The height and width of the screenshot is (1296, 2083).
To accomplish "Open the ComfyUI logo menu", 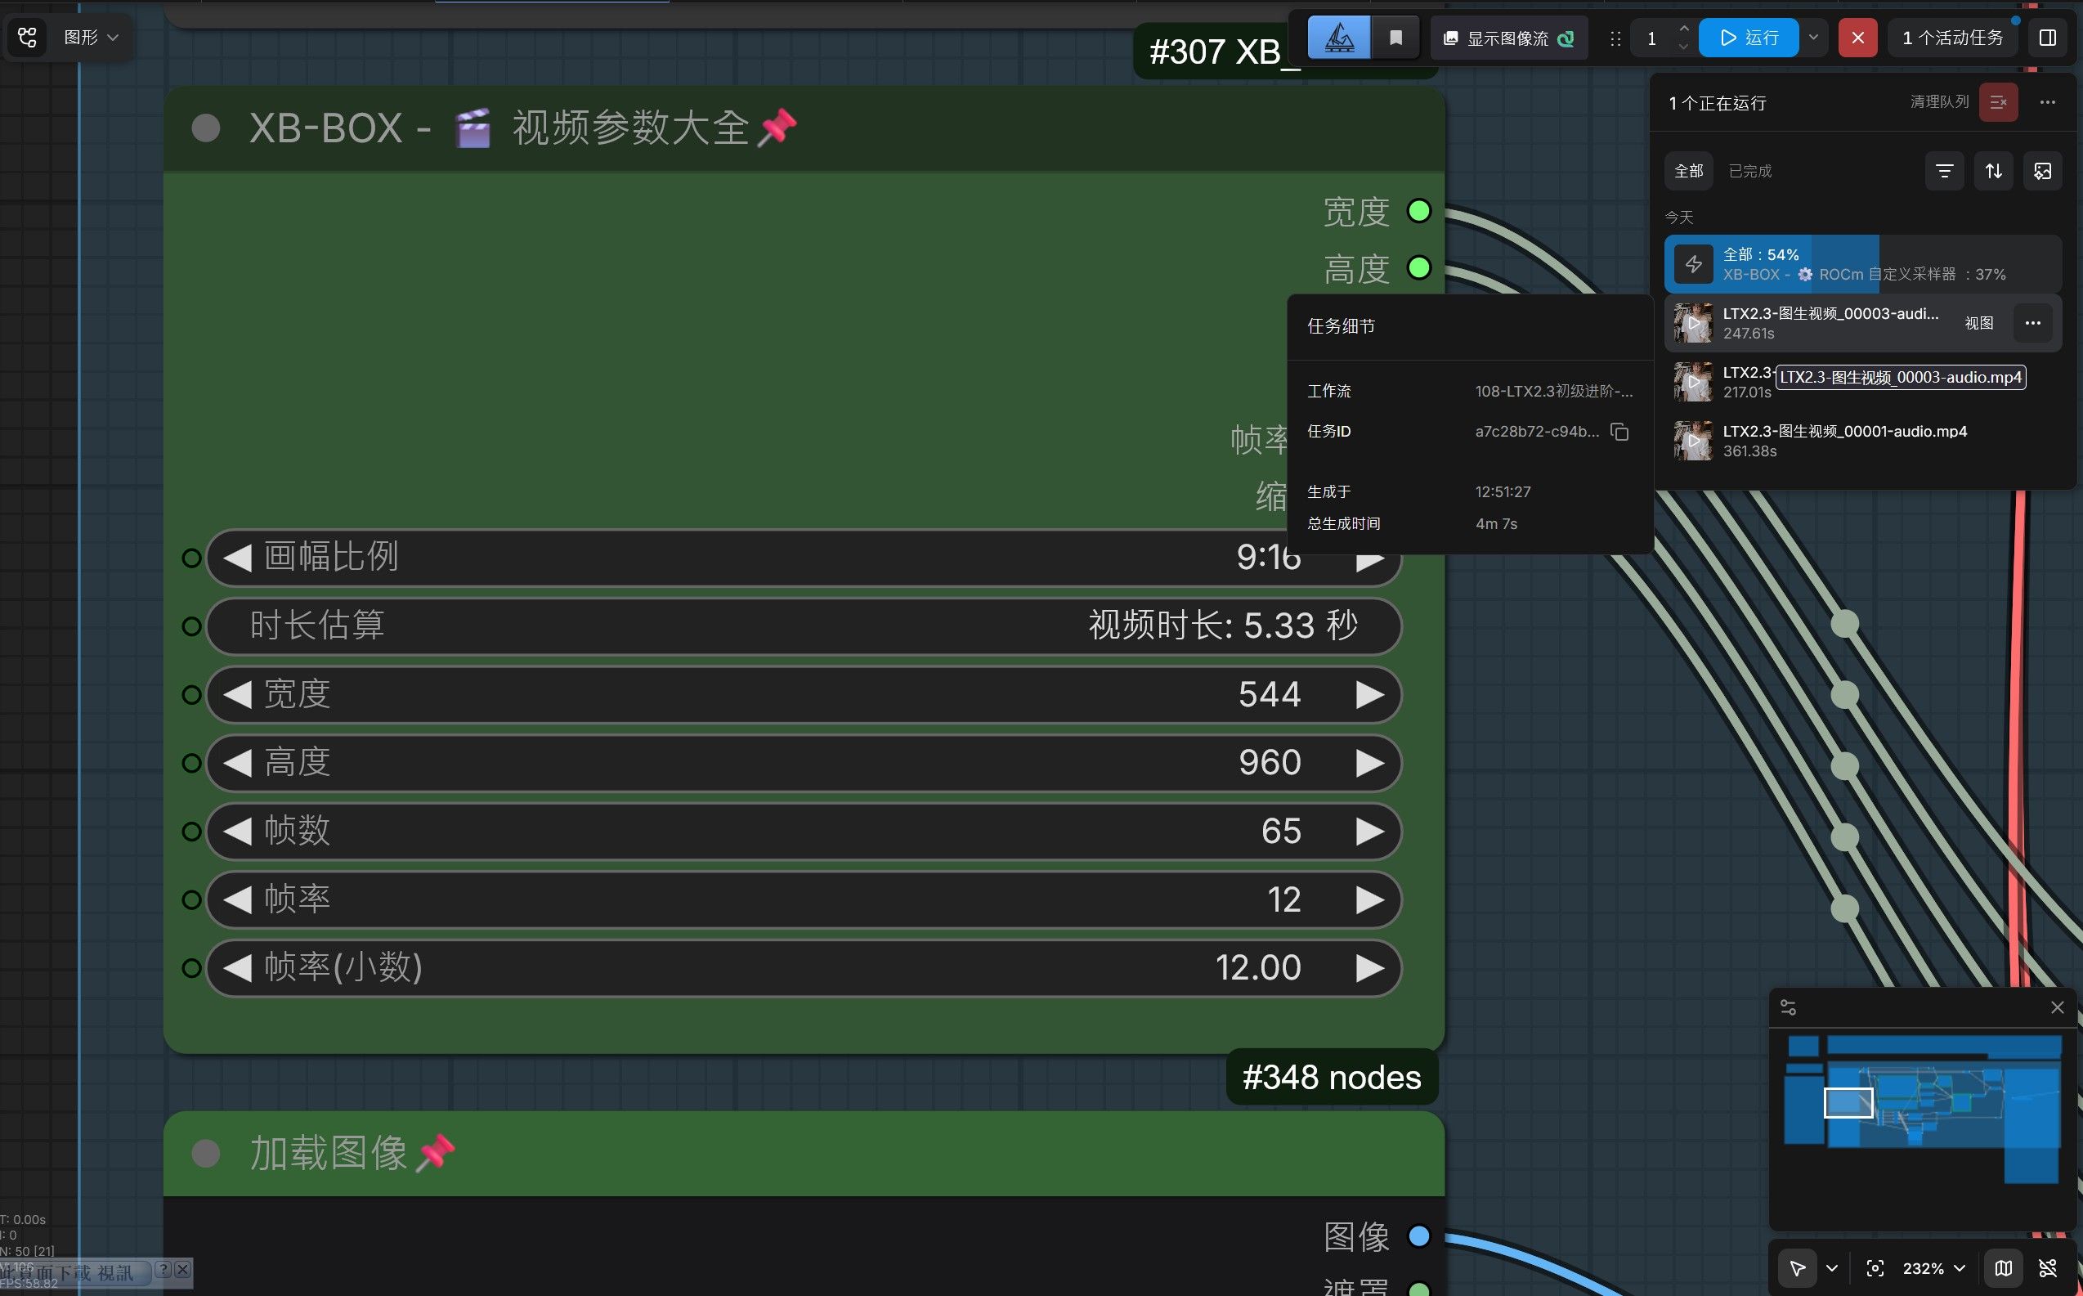I will point(28,37).
